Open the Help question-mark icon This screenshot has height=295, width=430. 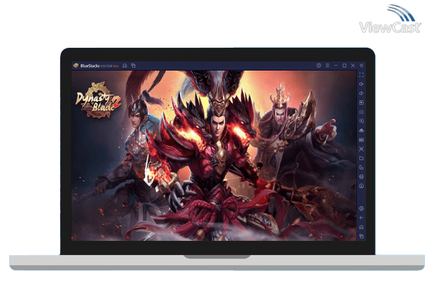319,66
